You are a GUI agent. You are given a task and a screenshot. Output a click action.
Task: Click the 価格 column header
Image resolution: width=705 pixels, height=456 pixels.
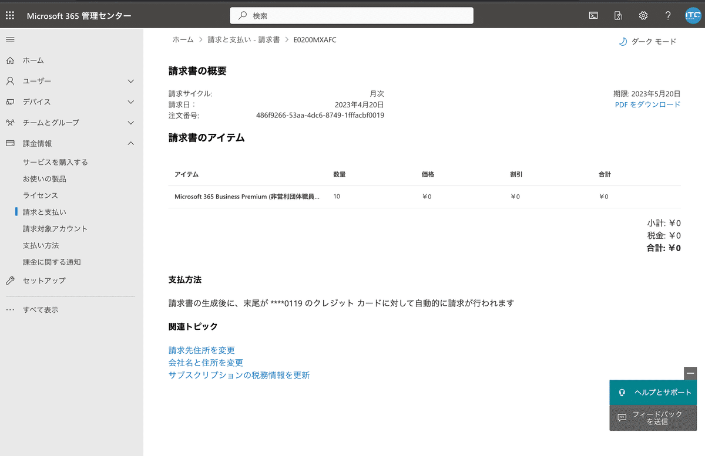428,174
